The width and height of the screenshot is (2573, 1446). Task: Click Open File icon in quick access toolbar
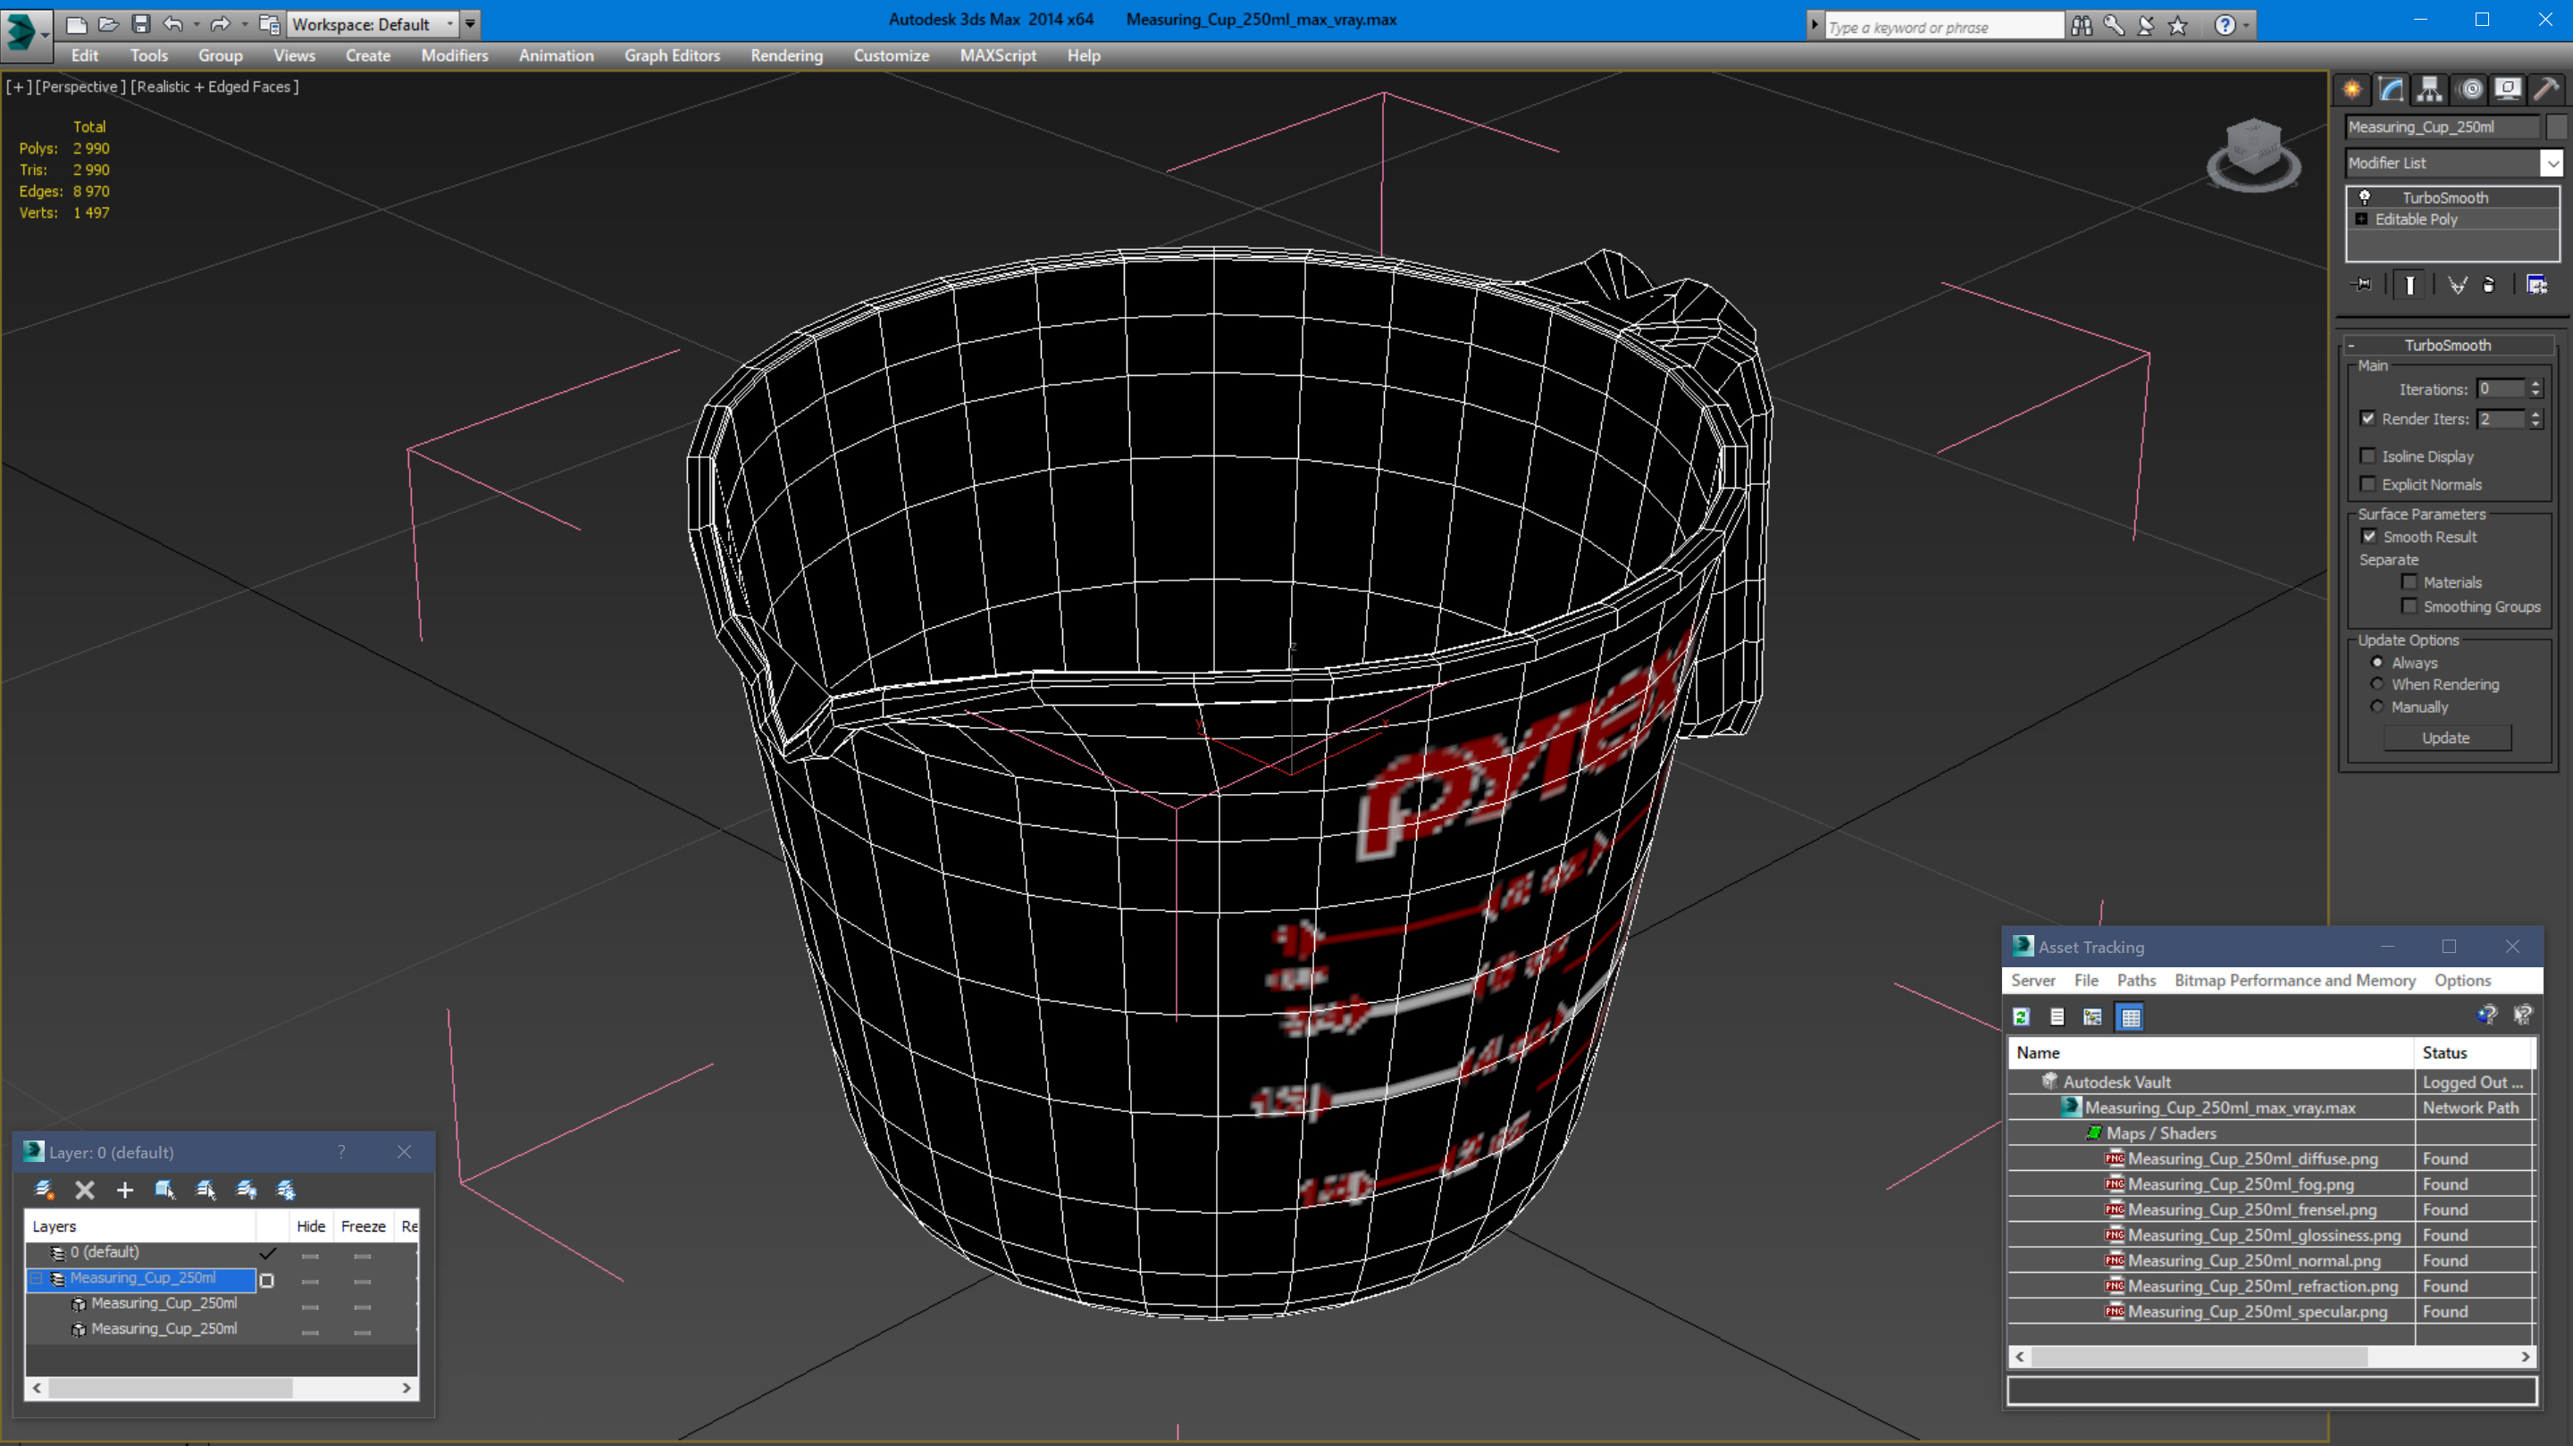point(109,24)
